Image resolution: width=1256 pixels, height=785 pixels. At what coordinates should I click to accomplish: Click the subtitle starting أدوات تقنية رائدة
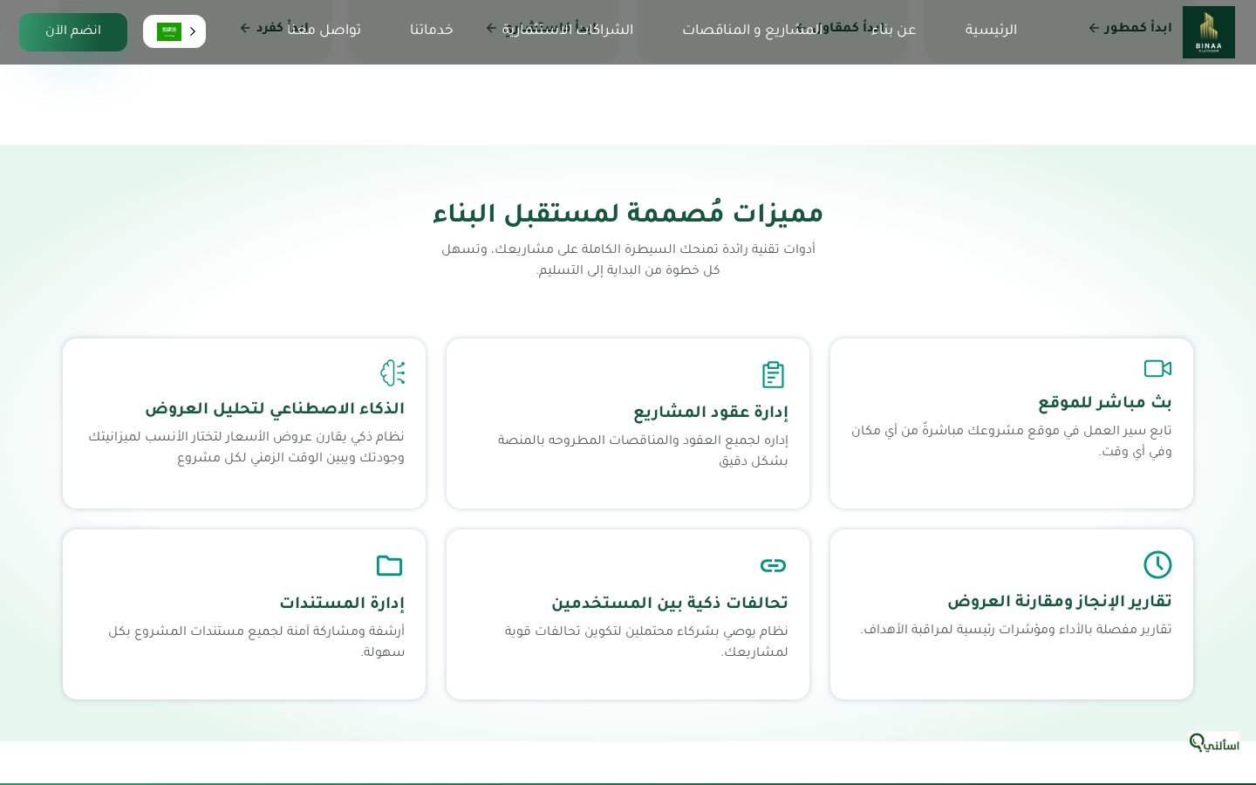tap(628, 260)
